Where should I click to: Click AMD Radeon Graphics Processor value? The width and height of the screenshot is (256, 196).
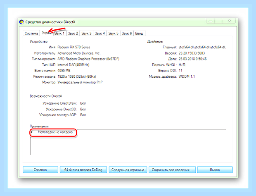click(x=88, y=59)
